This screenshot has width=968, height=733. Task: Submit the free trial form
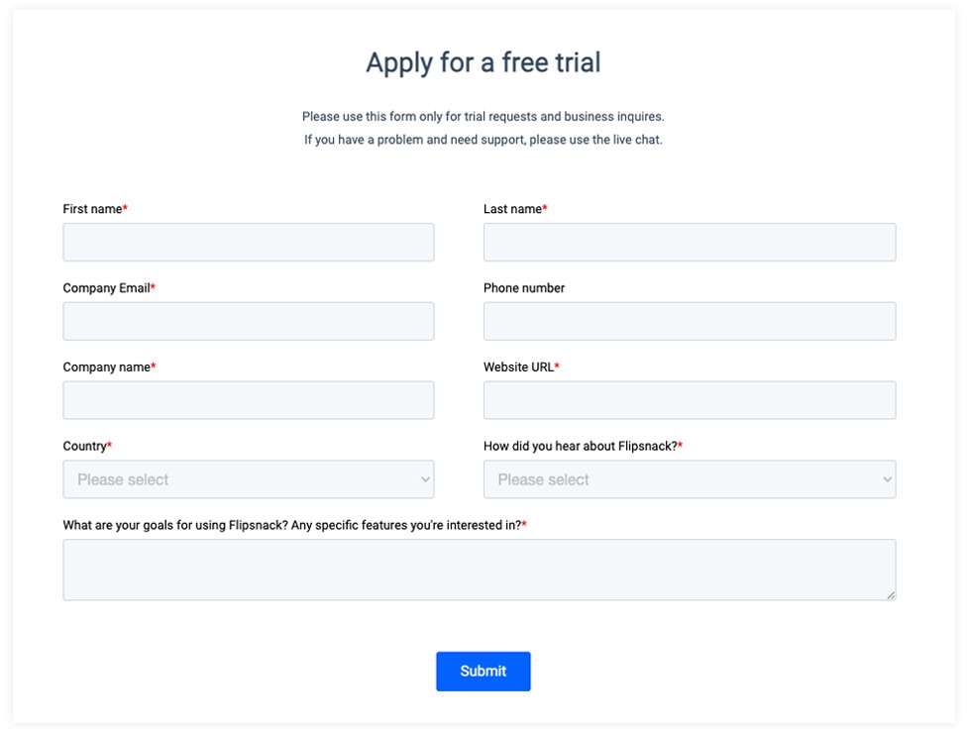click(483, 672)
